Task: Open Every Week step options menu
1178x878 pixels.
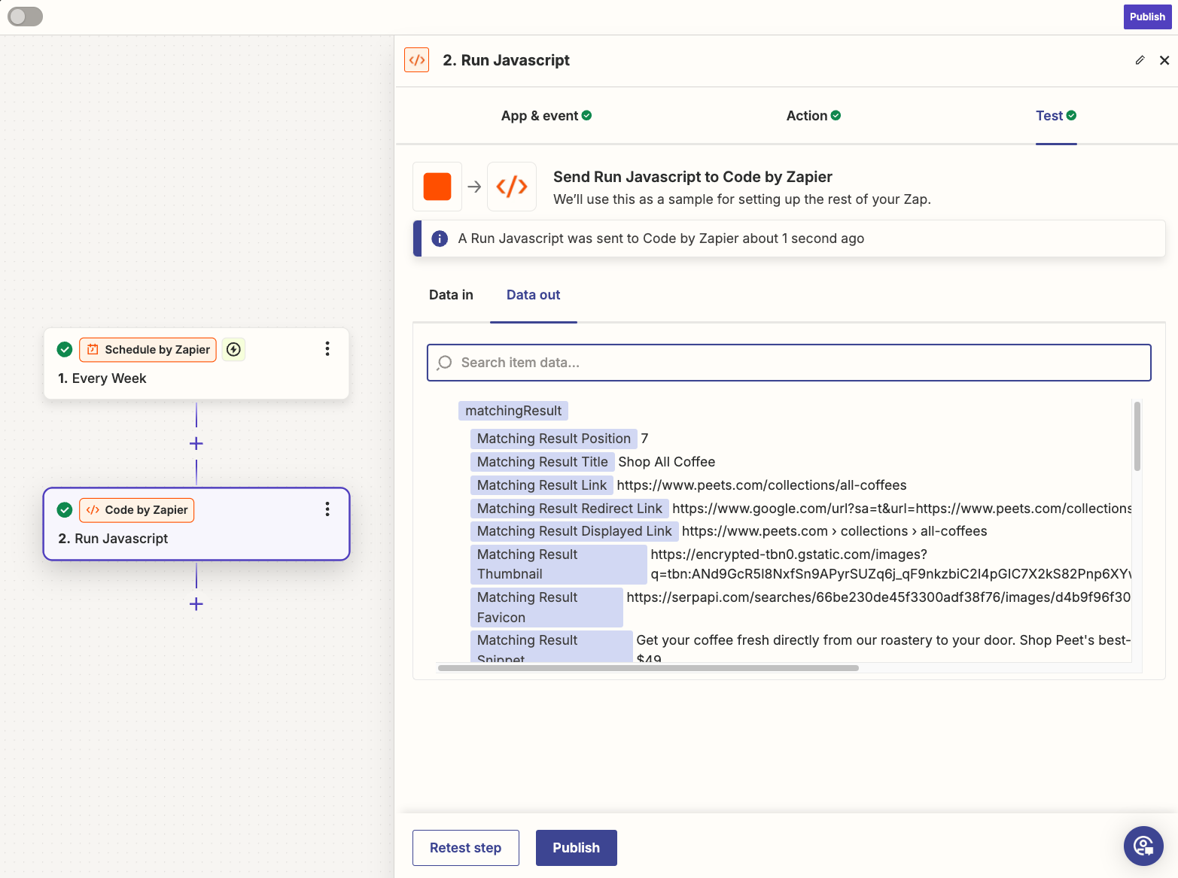Action: 327,348
